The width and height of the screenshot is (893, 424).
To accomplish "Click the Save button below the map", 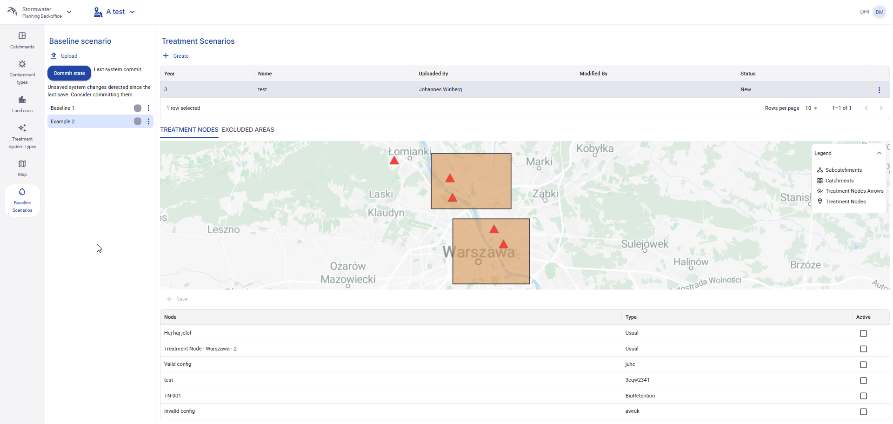I will pos(177,299).
